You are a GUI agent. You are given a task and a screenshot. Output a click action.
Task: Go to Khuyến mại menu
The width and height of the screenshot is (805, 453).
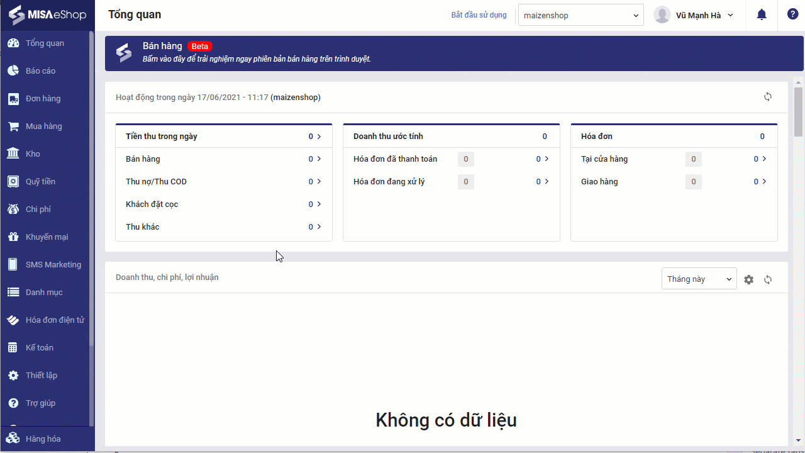click(47, 237)
